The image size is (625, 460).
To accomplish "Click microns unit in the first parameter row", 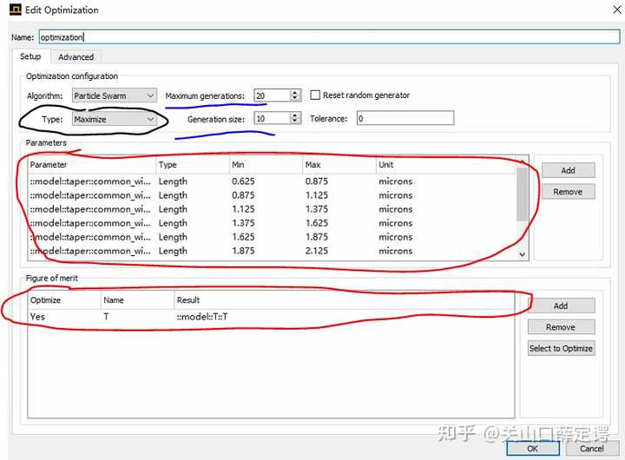I will (x=396, y=181).
